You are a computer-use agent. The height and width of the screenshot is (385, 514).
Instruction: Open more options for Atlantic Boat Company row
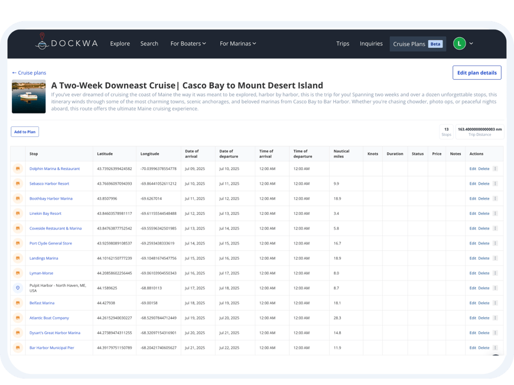(495, 318)
